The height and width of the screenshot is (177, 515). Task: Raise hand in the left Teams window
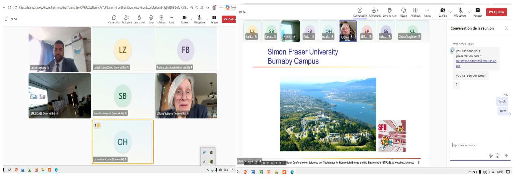pos(139,19)
